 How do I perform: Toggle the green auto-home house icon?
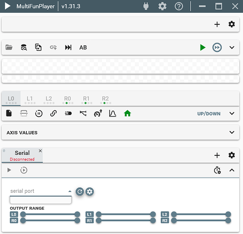(x=128, y=113)
